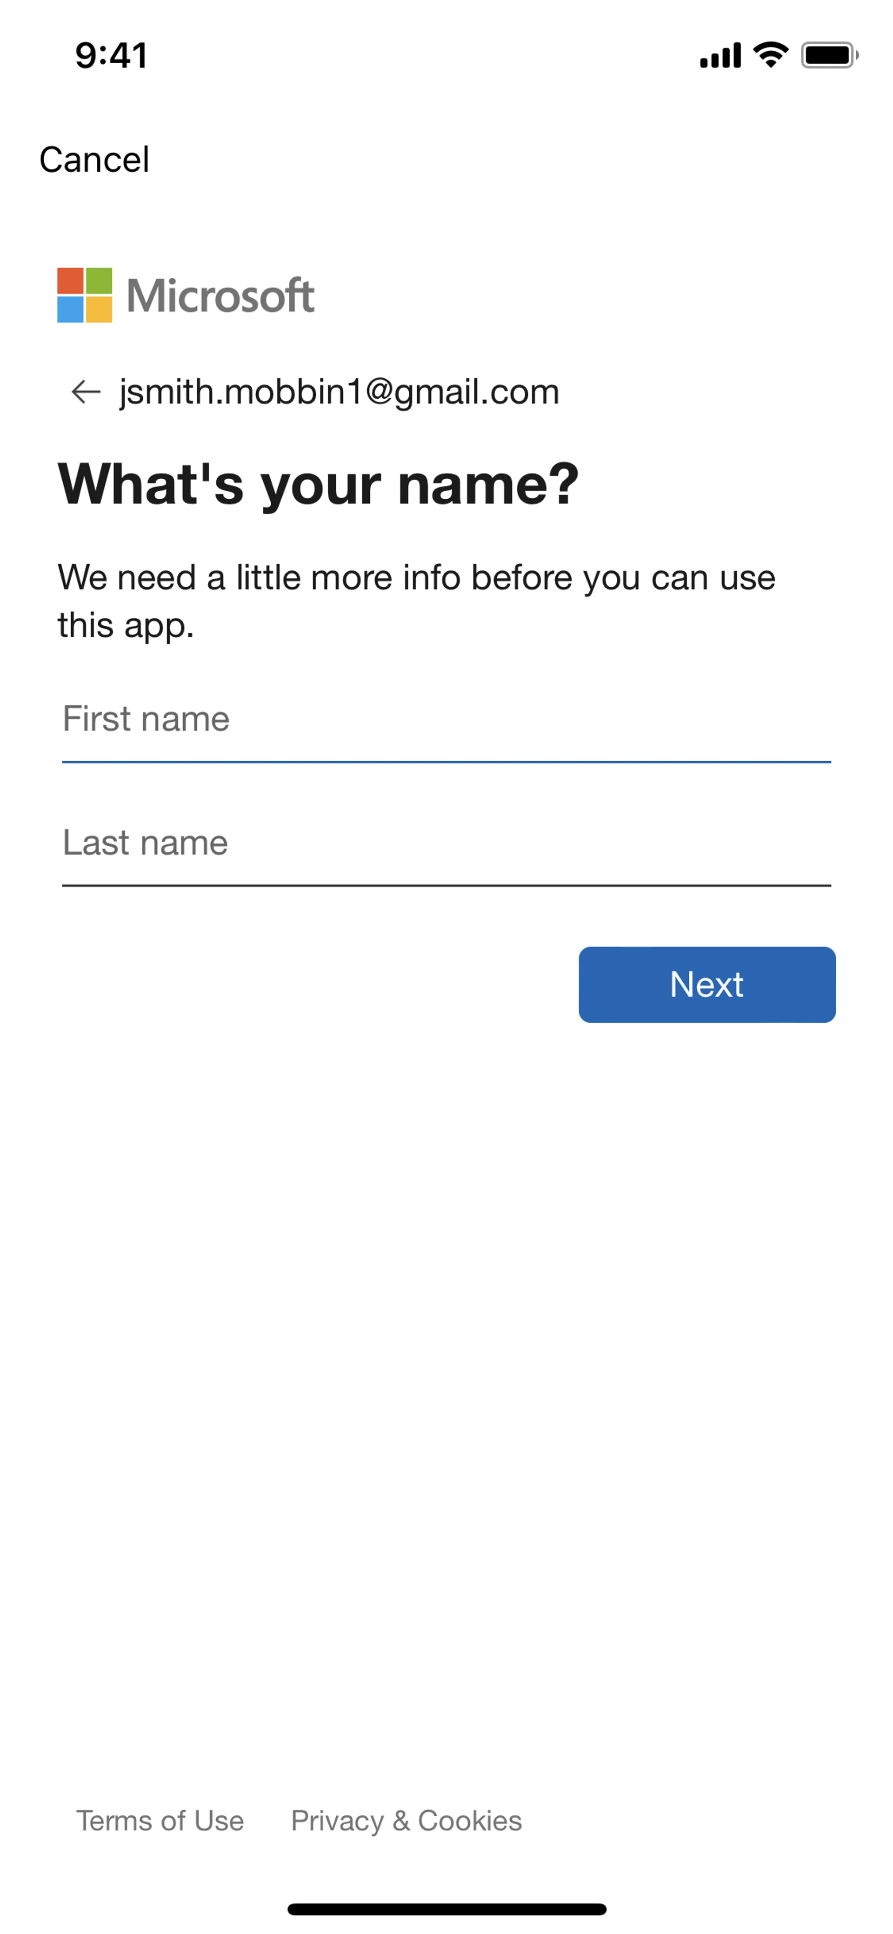Click the green square in Microsoft logo

pos(99,281)
